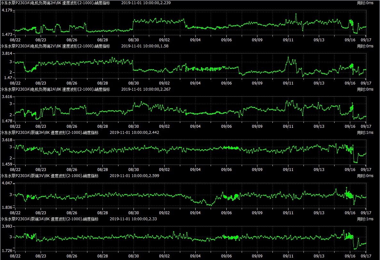Click the 用时:1ms label above 泵端3H chart
This screenshot has width=380, height=260.
(366, 133)
